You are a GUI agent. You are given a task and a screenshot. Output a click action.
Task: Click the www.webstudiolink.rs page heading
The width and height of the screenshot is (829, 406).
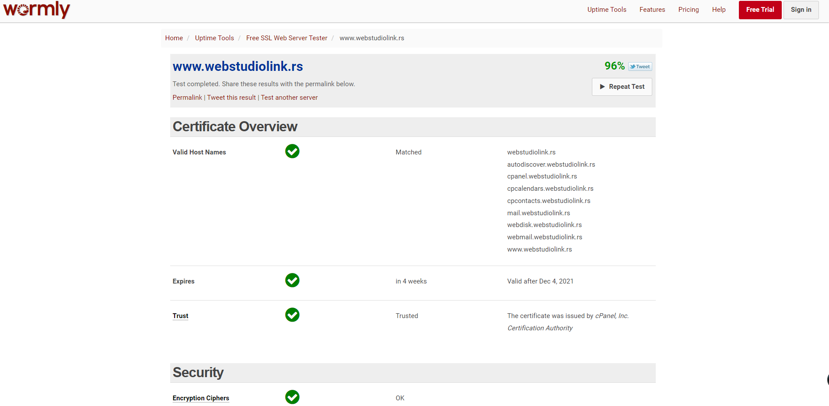[238, 66]
